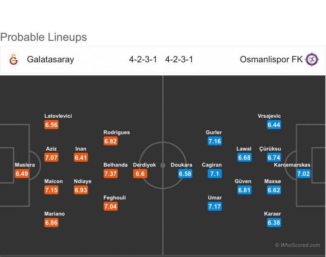
Task: Select Cagiran's 7.1 rating badge
Action: click(215, 174)
